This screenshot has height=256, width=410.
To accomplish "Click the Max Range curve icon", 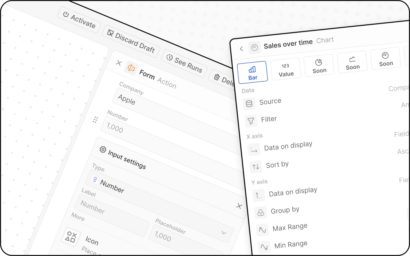I will (262, 230).
